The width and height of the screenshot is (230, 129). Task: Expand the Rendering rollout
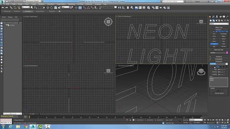219,57
